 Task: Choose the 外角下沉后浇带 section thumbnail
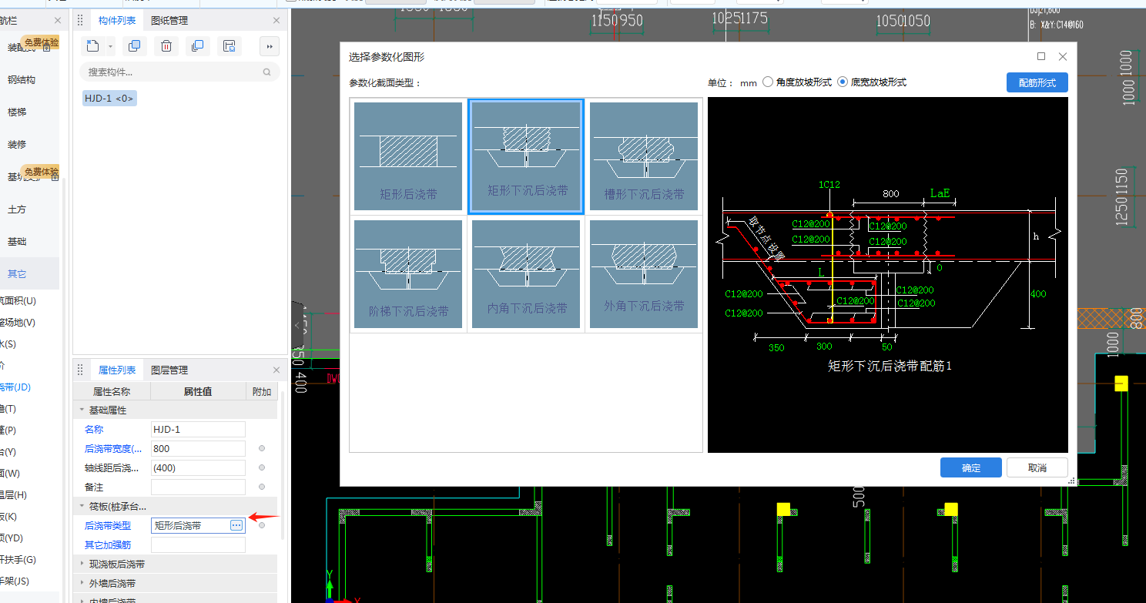point(644,273)
